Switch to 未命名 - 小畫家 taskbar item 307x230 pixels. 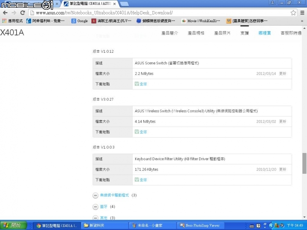pyautogui.click(x=153, y=225)
